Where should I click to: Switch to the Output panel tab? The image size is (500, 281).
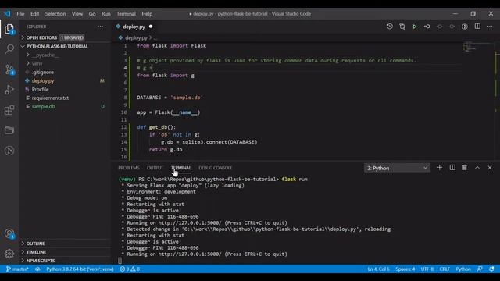click(x=155, y=168)
